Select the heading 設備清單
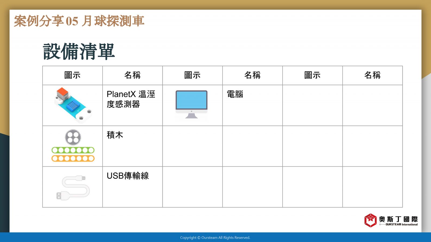This screenshot has width=431, height=242. (x=79, y=51)
